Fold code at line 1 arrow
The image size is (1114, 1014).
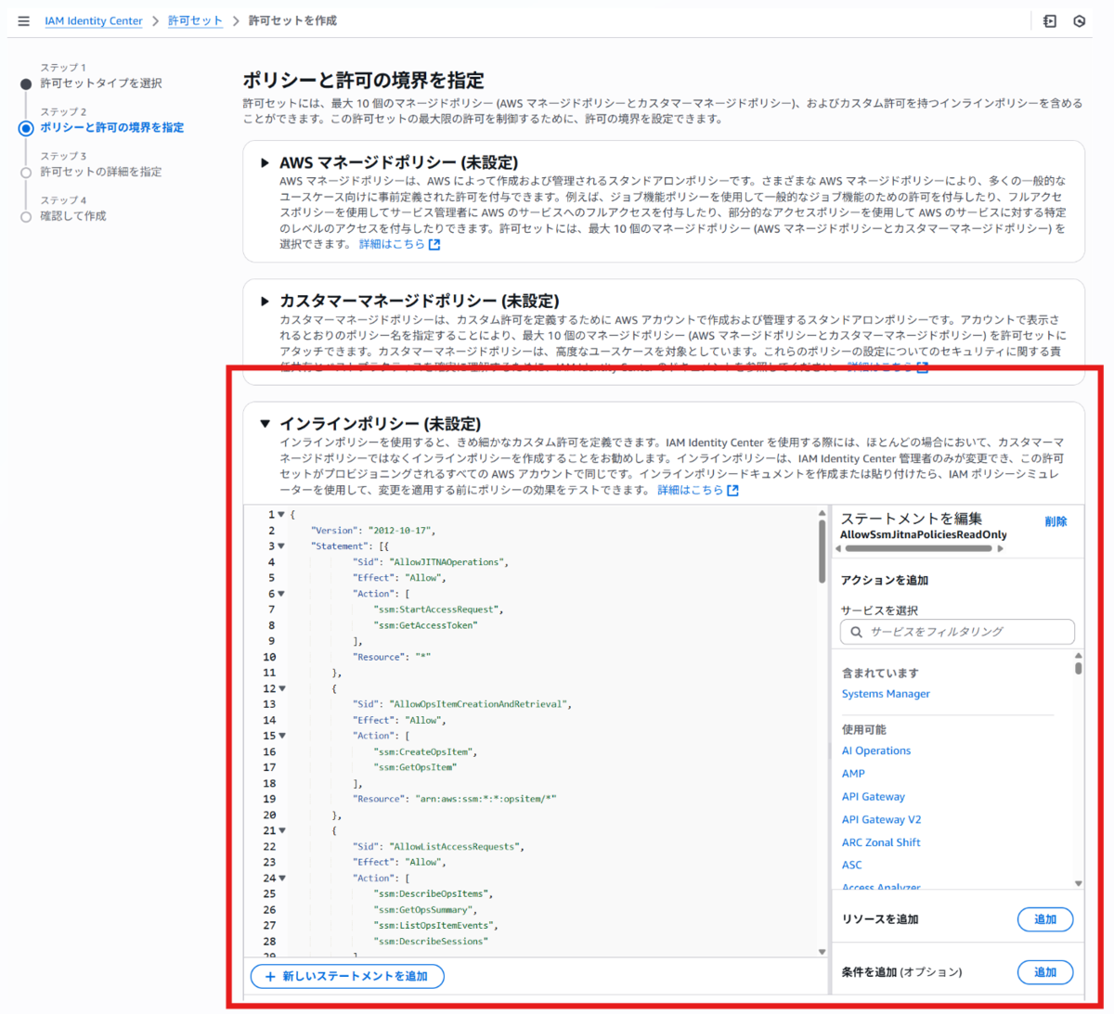[281, 514]
